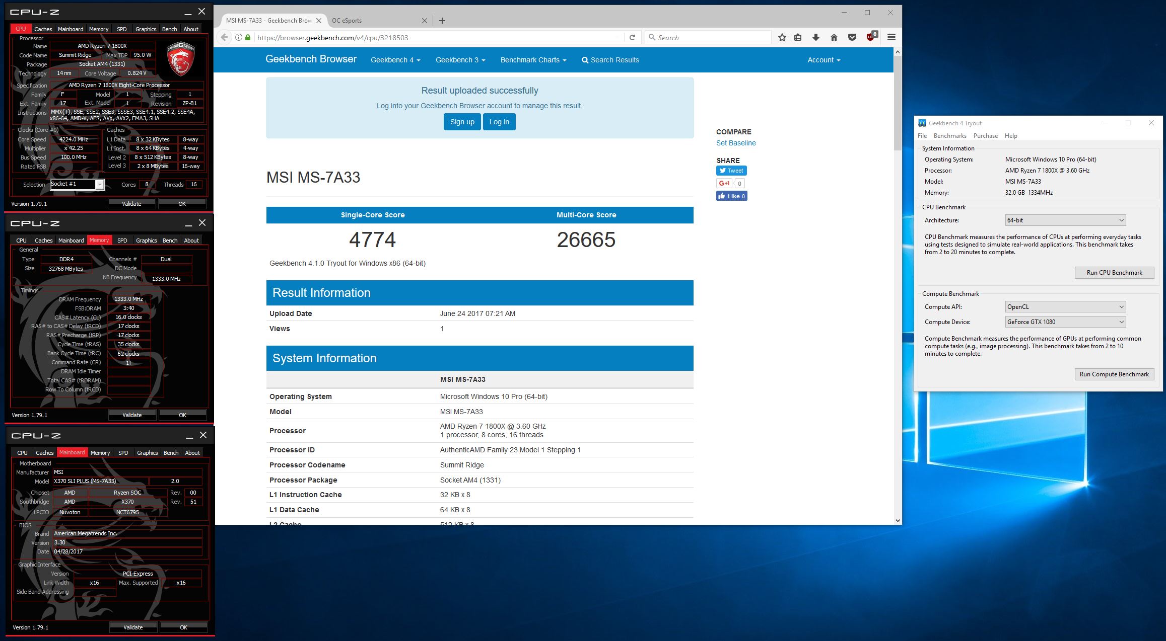Viewport: 1166px width, 641px height.
Task: Switch to Graphics tab in bottom CPU-Z window
Action: point(148,453)
